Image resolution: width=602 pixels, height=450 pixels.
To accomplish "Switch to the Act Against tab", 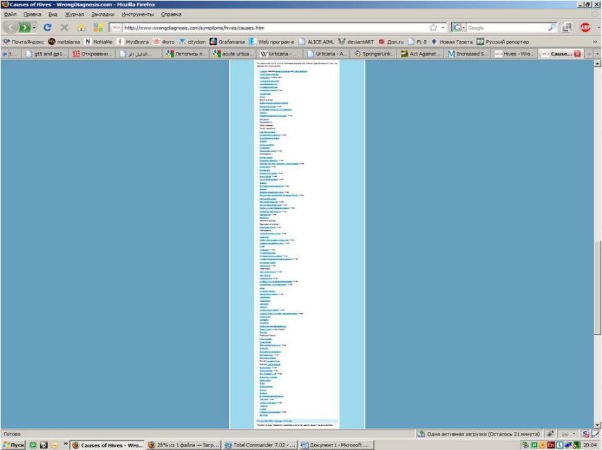I will pos(419,54).
